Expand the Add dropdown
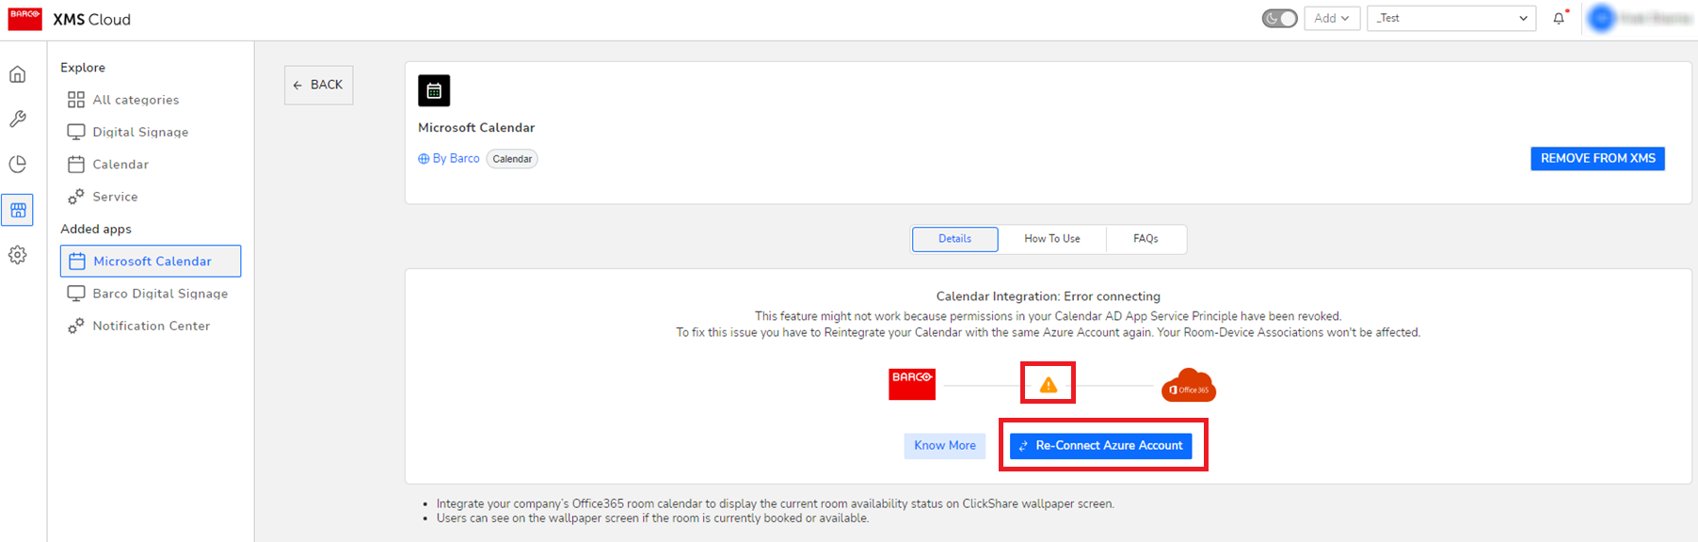This screenshot has width=1698, height=542. point(1331,18)
